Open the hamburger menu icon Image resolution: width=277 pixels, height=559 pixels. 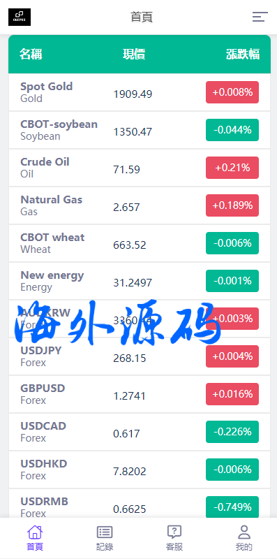(260, 17)
